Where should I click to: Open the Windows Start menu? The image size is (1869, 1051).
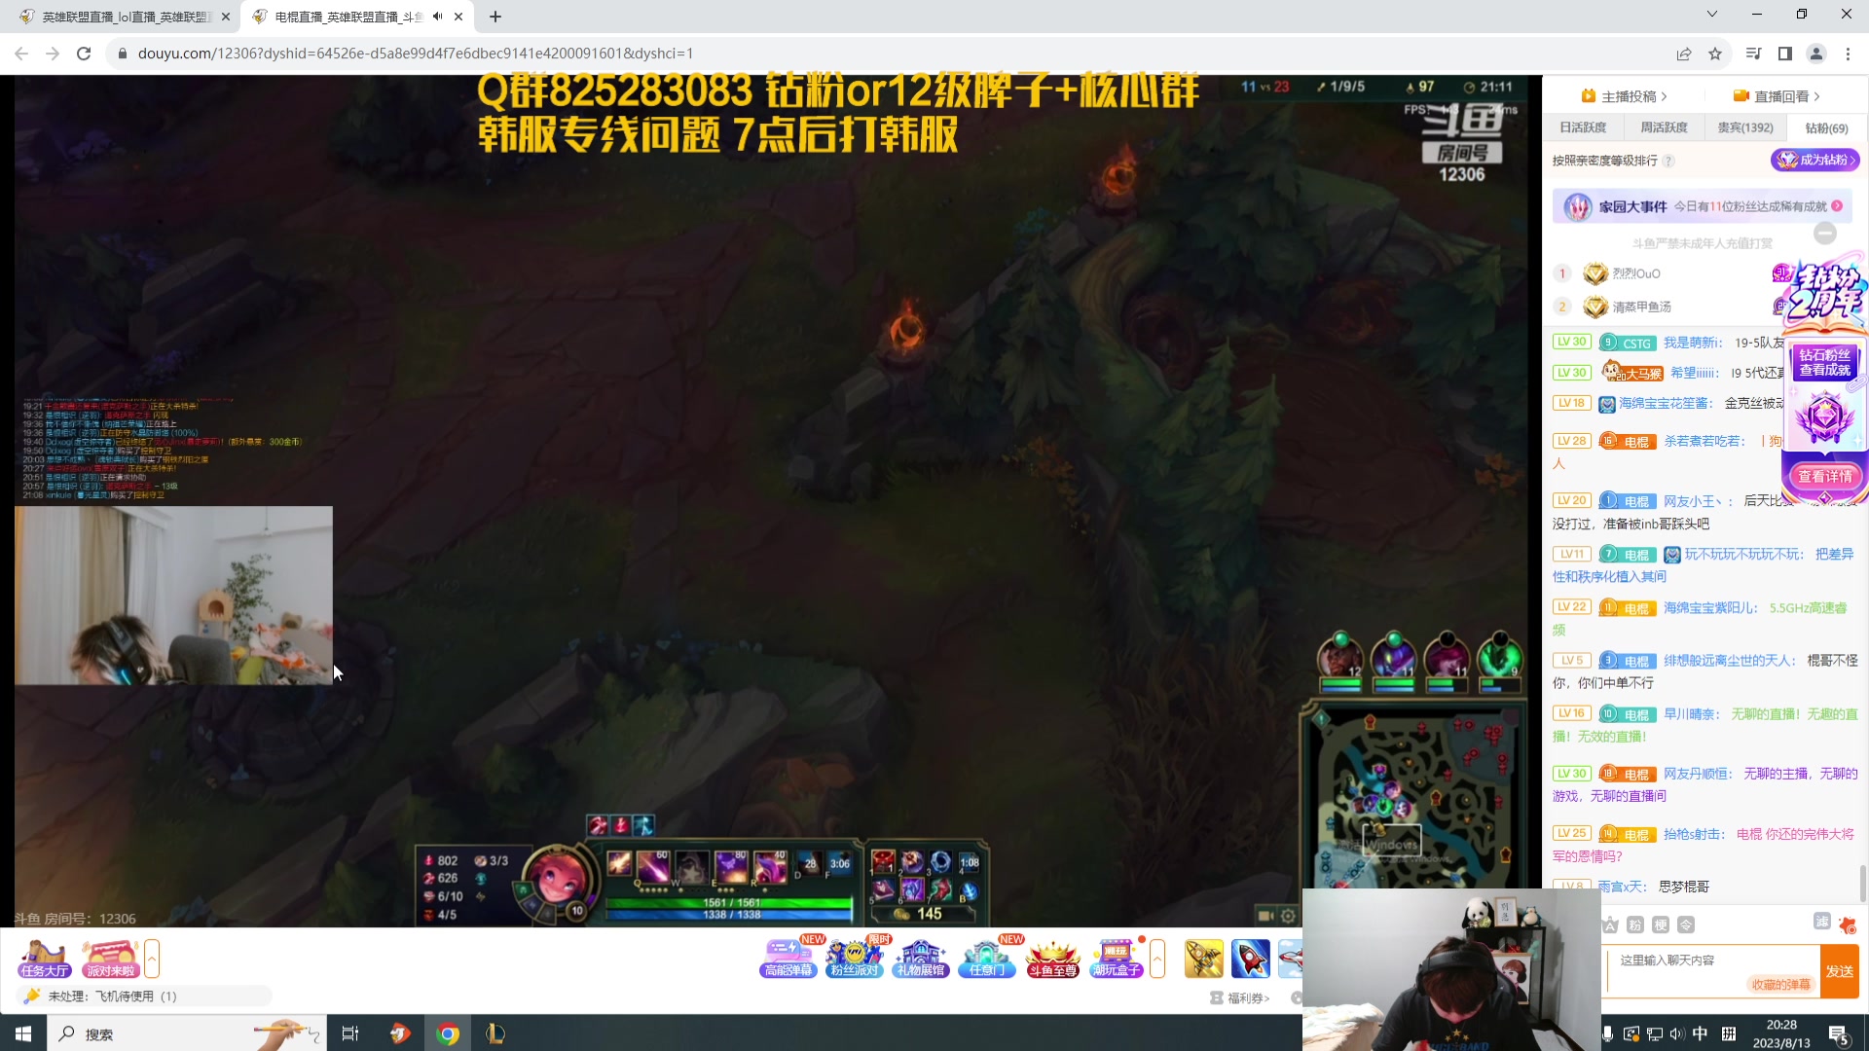tap(23, 1033)
